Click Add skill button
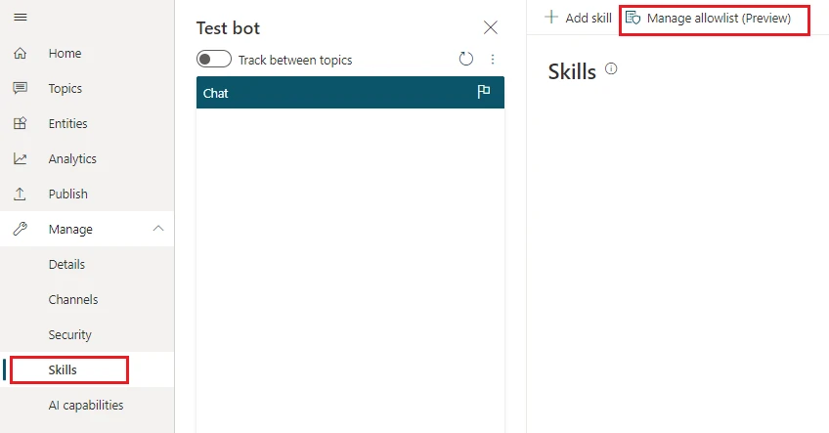Screen dimensions: 829x433 (578, 18)
